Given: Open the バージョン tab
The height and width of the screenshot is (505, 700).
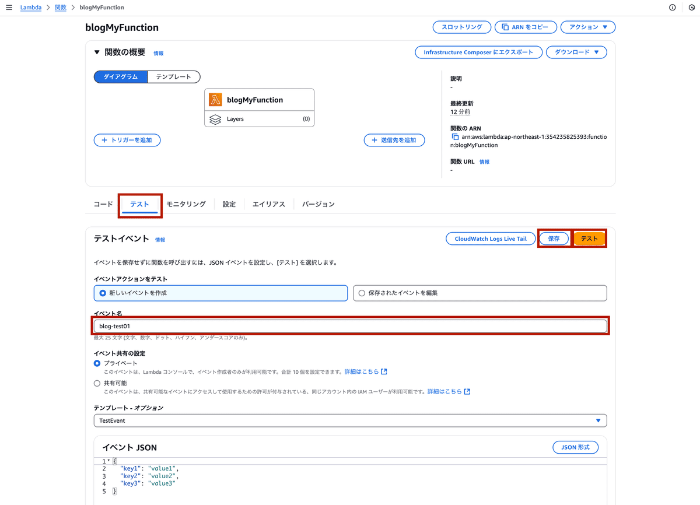Looking at the screenshot, I should pos(318,204).
